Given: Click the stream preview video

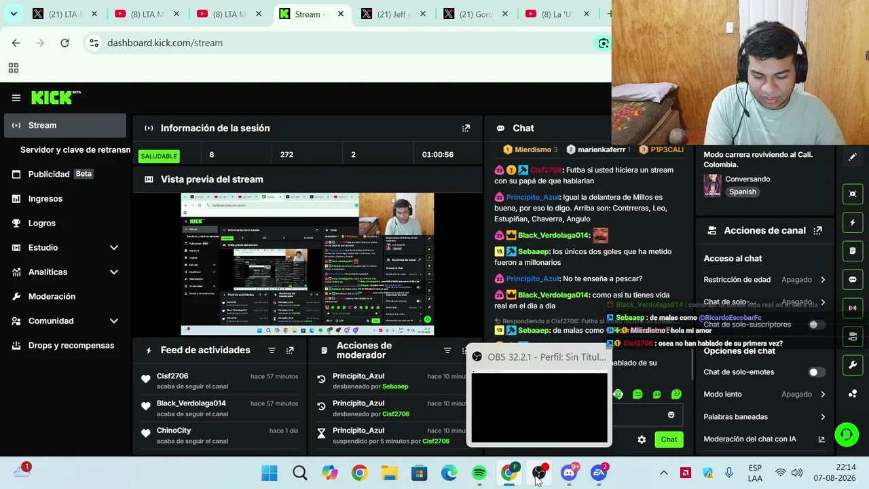Looking at the screenshot, I should click(x=307, y=264).
